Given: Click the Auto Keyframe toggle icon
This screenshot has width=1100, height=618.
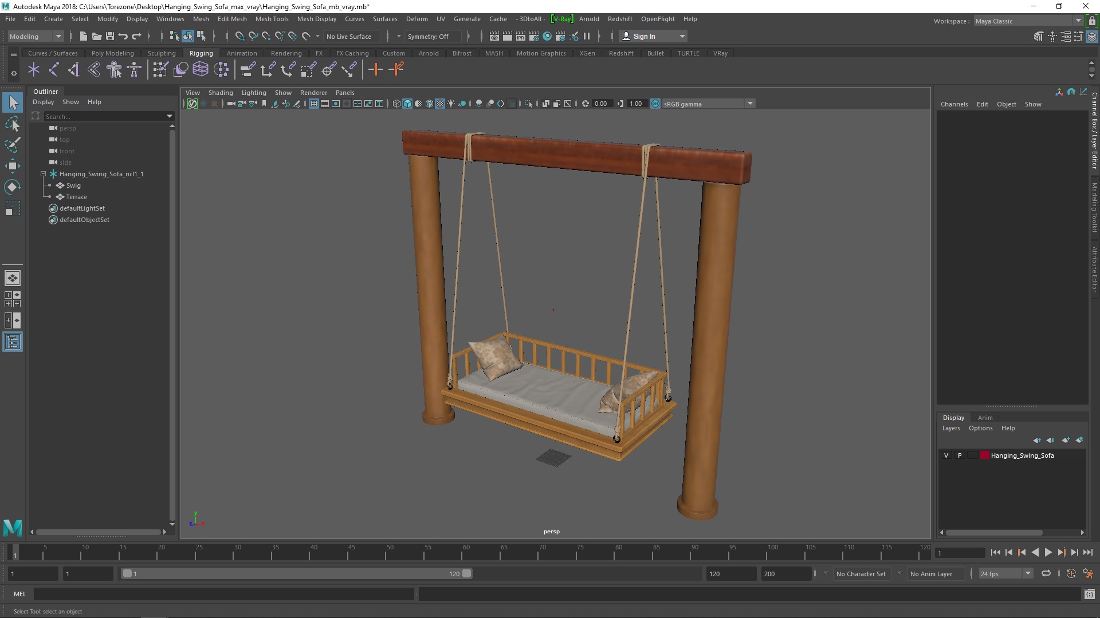Looking at the screenshot, I should 1071,573.
